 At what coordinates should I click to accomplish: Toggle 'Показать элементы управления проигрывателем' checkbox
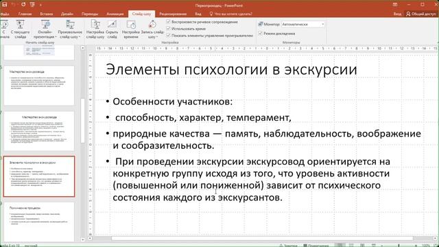pos(168,35)
